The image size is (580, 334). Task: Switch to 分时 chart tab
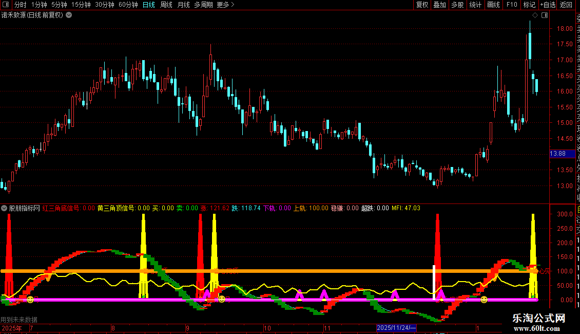point(21,5)
